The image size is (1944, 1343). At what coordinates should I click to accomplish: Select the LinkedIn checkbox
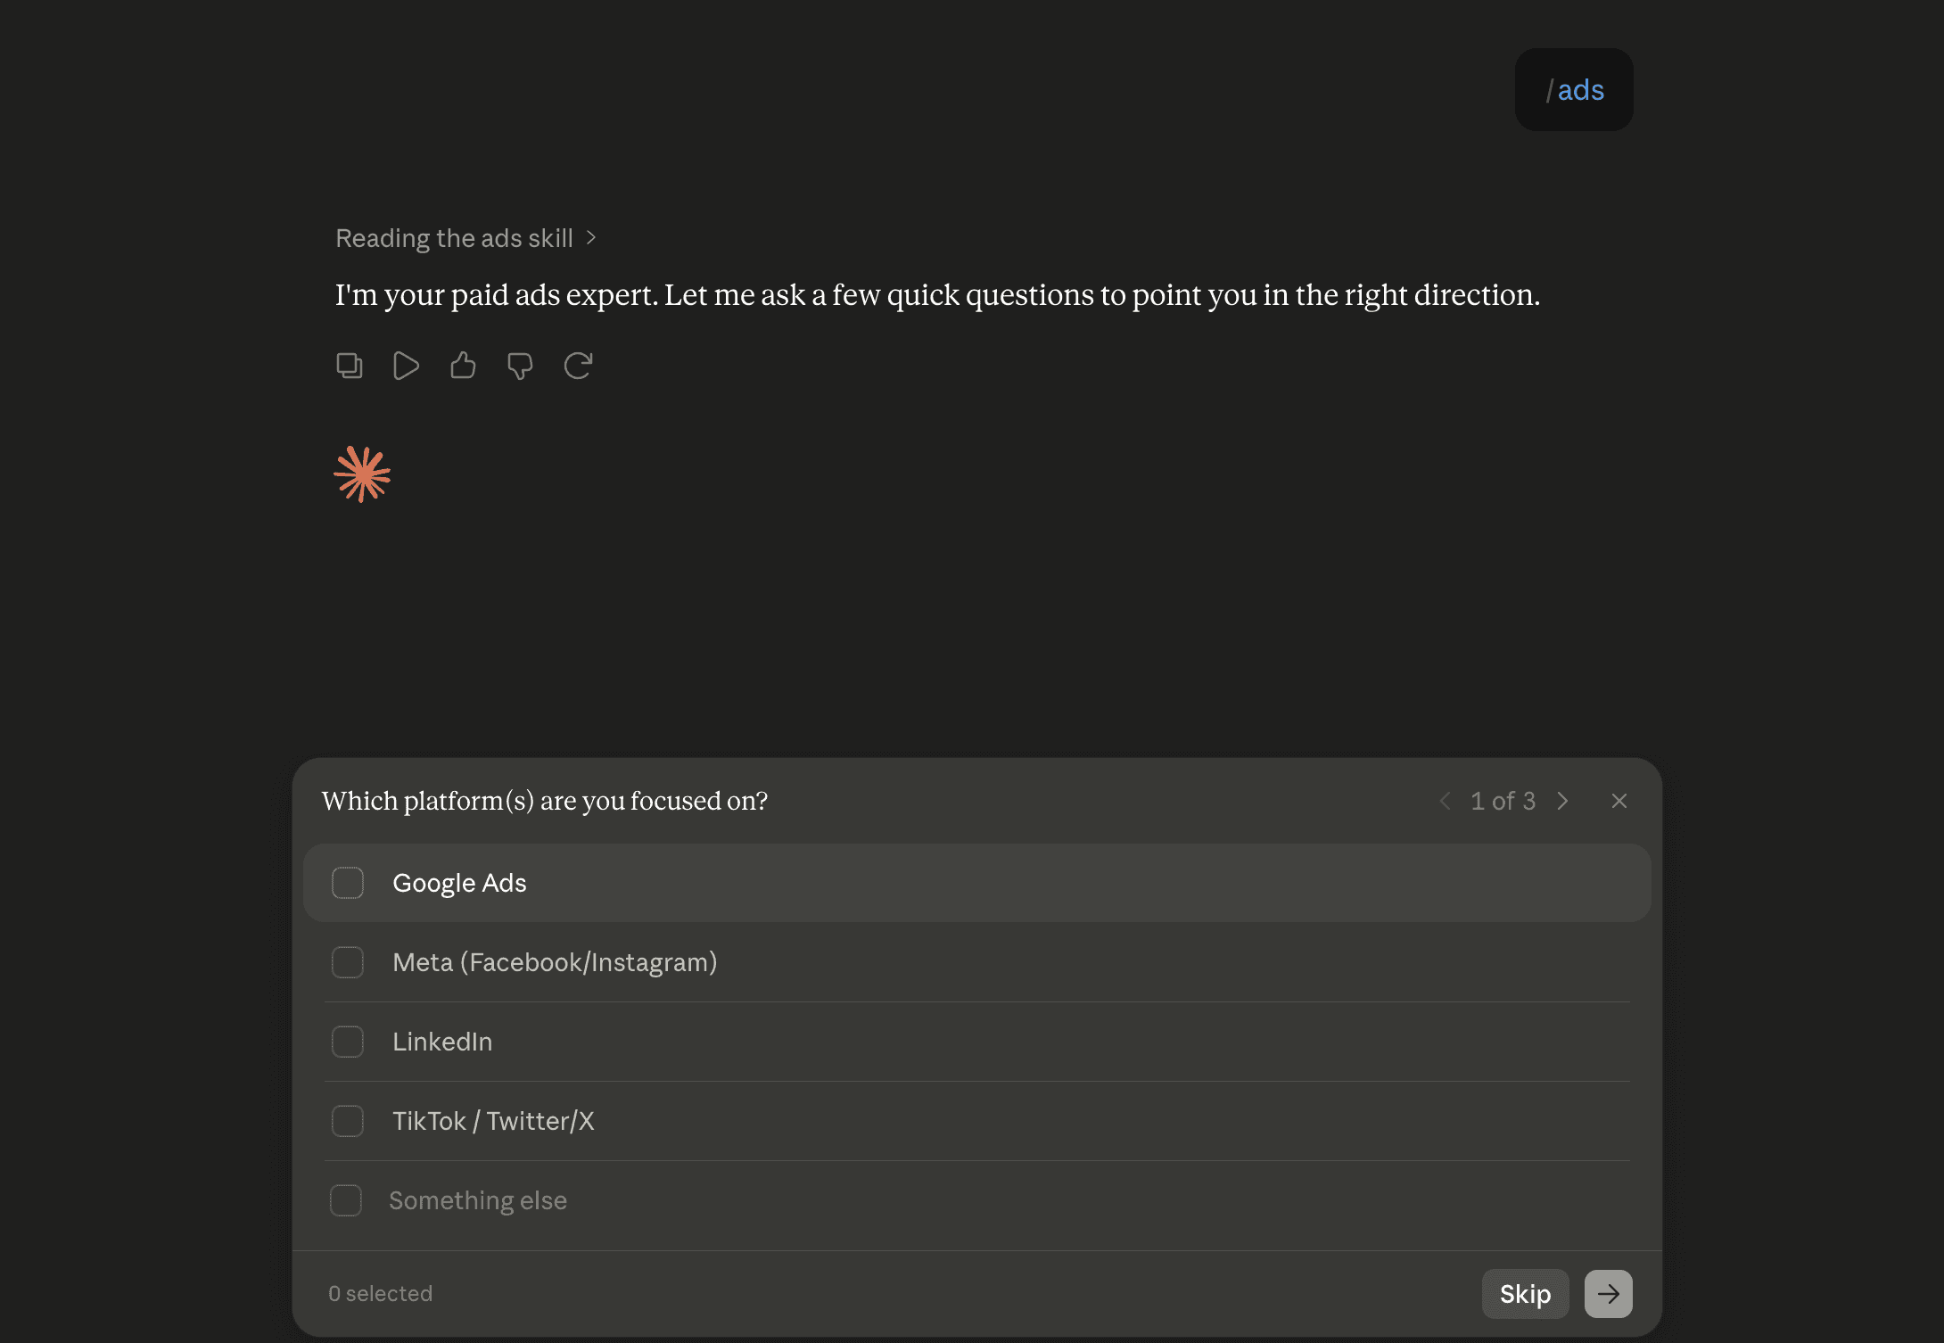[x=348, y=1042]
